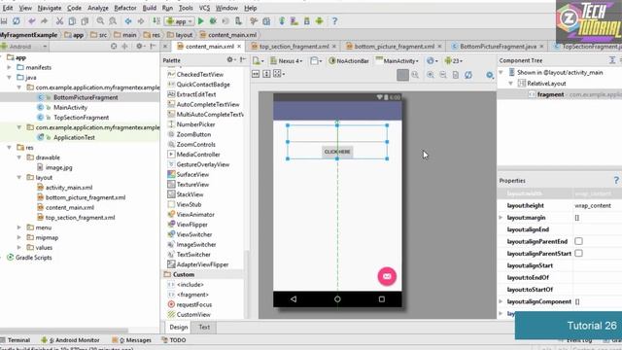Open the Messages tool window
The width and height of the screenshot is (622, 350).
pyautogui.click(x=131, y=340)
